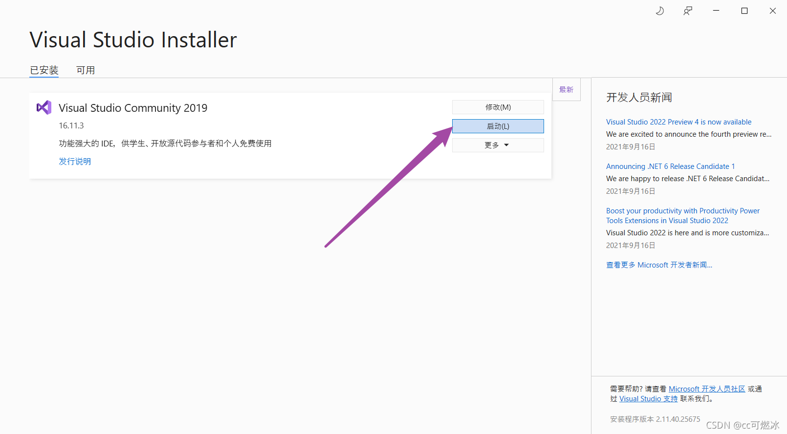This screenshot has height=434, width=787.
Task: Expand the 更多 dropdown
Action: (498, 145)
